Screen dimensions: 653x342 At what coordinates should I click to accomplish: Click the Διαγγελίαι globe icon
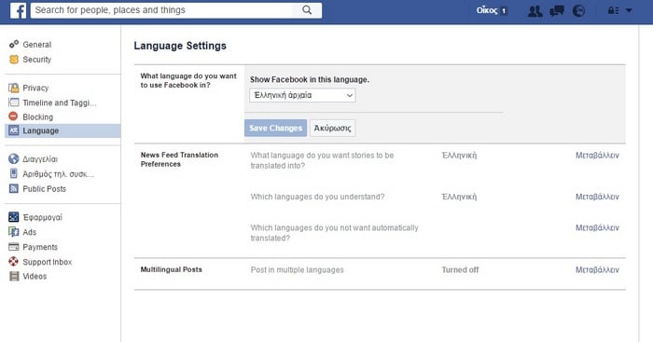(14, 159)
